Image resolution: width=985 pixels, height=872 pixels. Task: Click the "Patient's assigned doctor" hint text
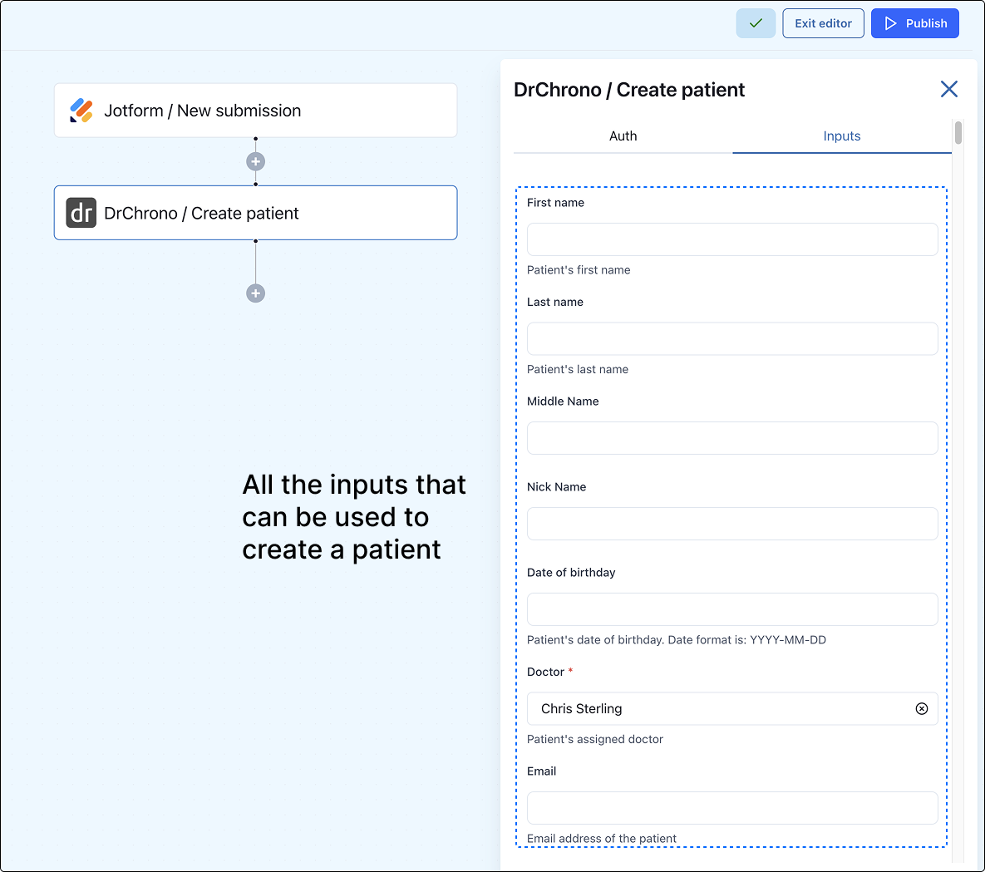[595, 740]
